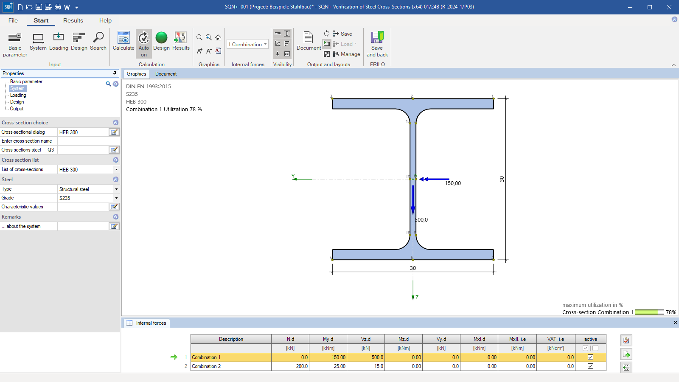Click the refresh output icon
The height and width of the screenshot is (382, 679).
[x=327, y=34]
